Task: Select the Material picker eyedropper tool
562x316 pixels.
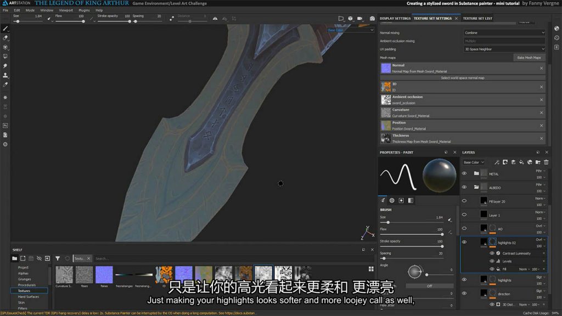Action: tap(5, 84)
